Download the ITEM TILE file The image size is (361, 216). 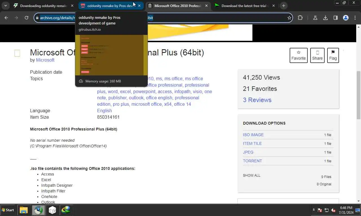pos(252,143)
